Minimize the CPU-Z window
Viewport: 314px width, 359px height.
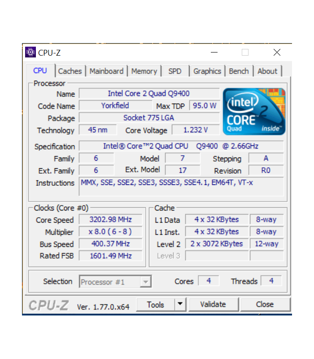coord(214,53)
